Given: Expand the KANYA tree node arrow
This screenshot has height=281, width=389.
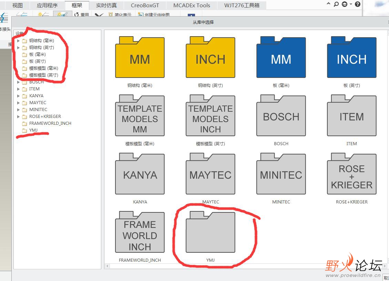Looking at the screenshot, I should tap(18, 96).
